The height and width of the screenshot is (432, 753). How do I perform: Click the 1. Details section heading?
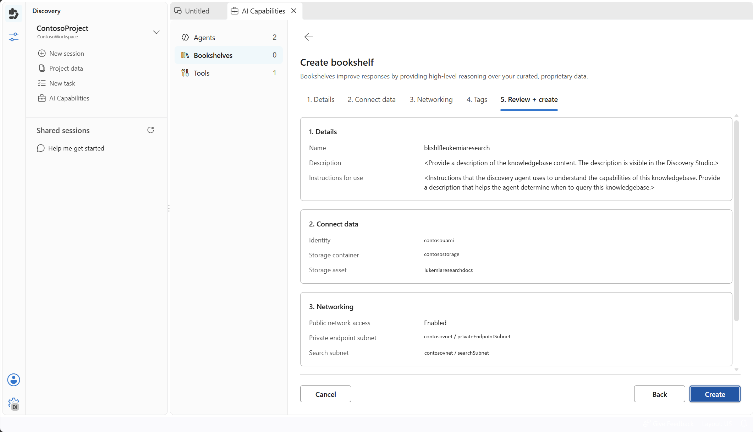(323, 132)
